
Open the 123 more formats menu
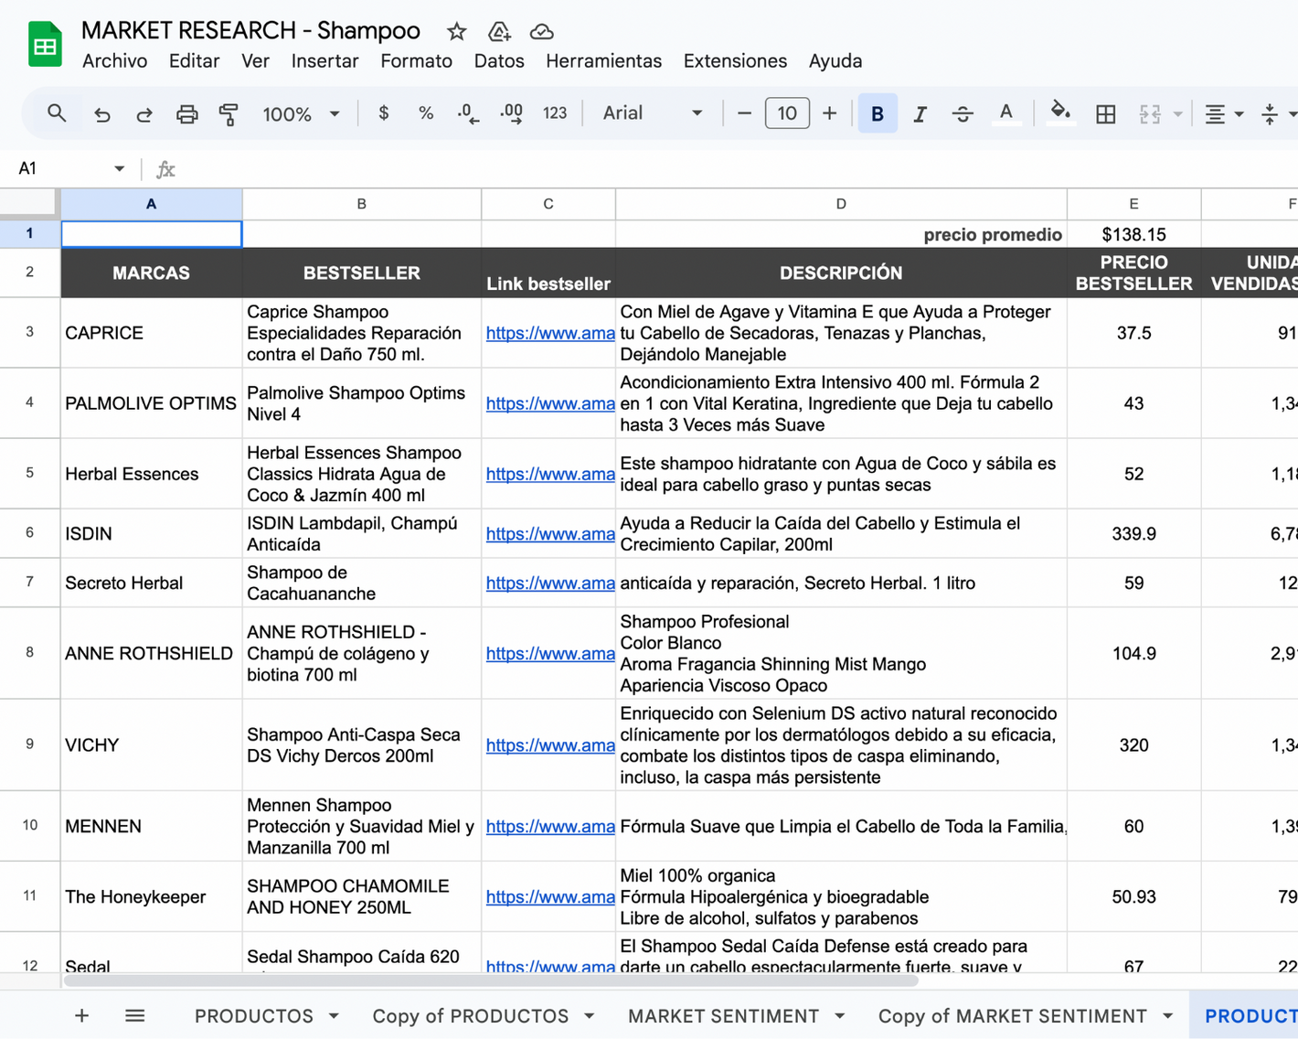555,113
